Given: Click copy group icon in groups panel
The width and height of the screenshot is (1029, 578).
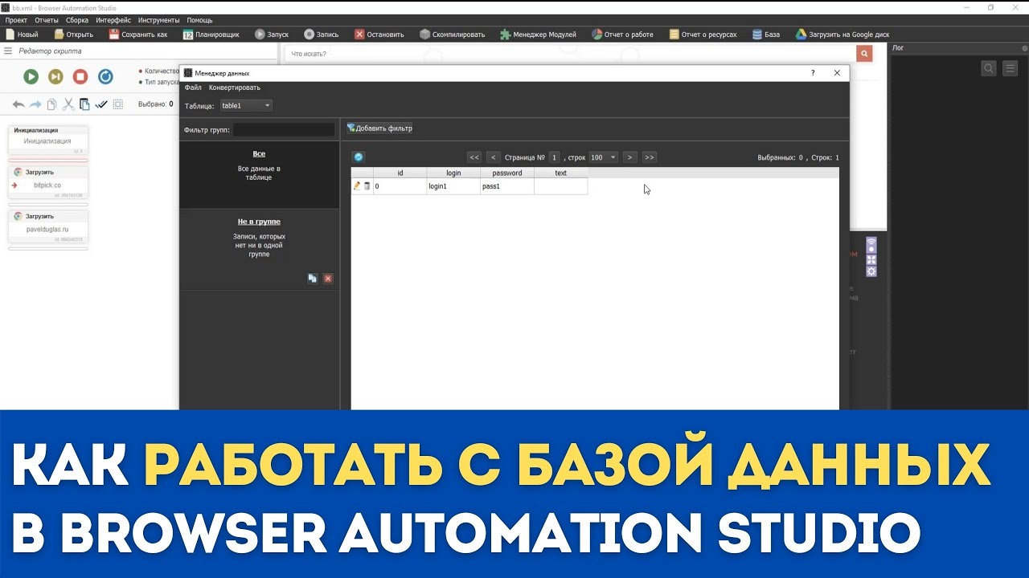Looking at the screenshot, I should 312,279.
